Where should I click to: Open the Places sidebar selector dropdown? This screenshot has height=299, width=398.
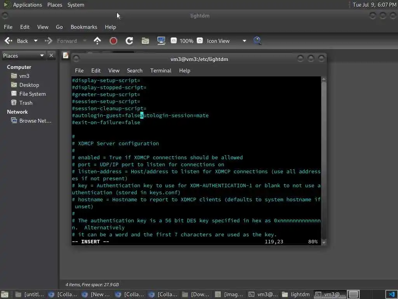point(23,56)
